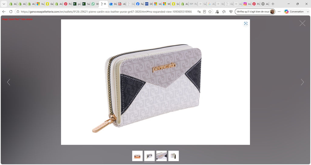Expand the chevron next to Conversation
The image size is (311, 165).
308,12
